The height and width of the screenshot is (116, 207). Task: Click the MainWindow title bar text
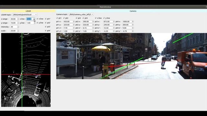tap(105, 7)
